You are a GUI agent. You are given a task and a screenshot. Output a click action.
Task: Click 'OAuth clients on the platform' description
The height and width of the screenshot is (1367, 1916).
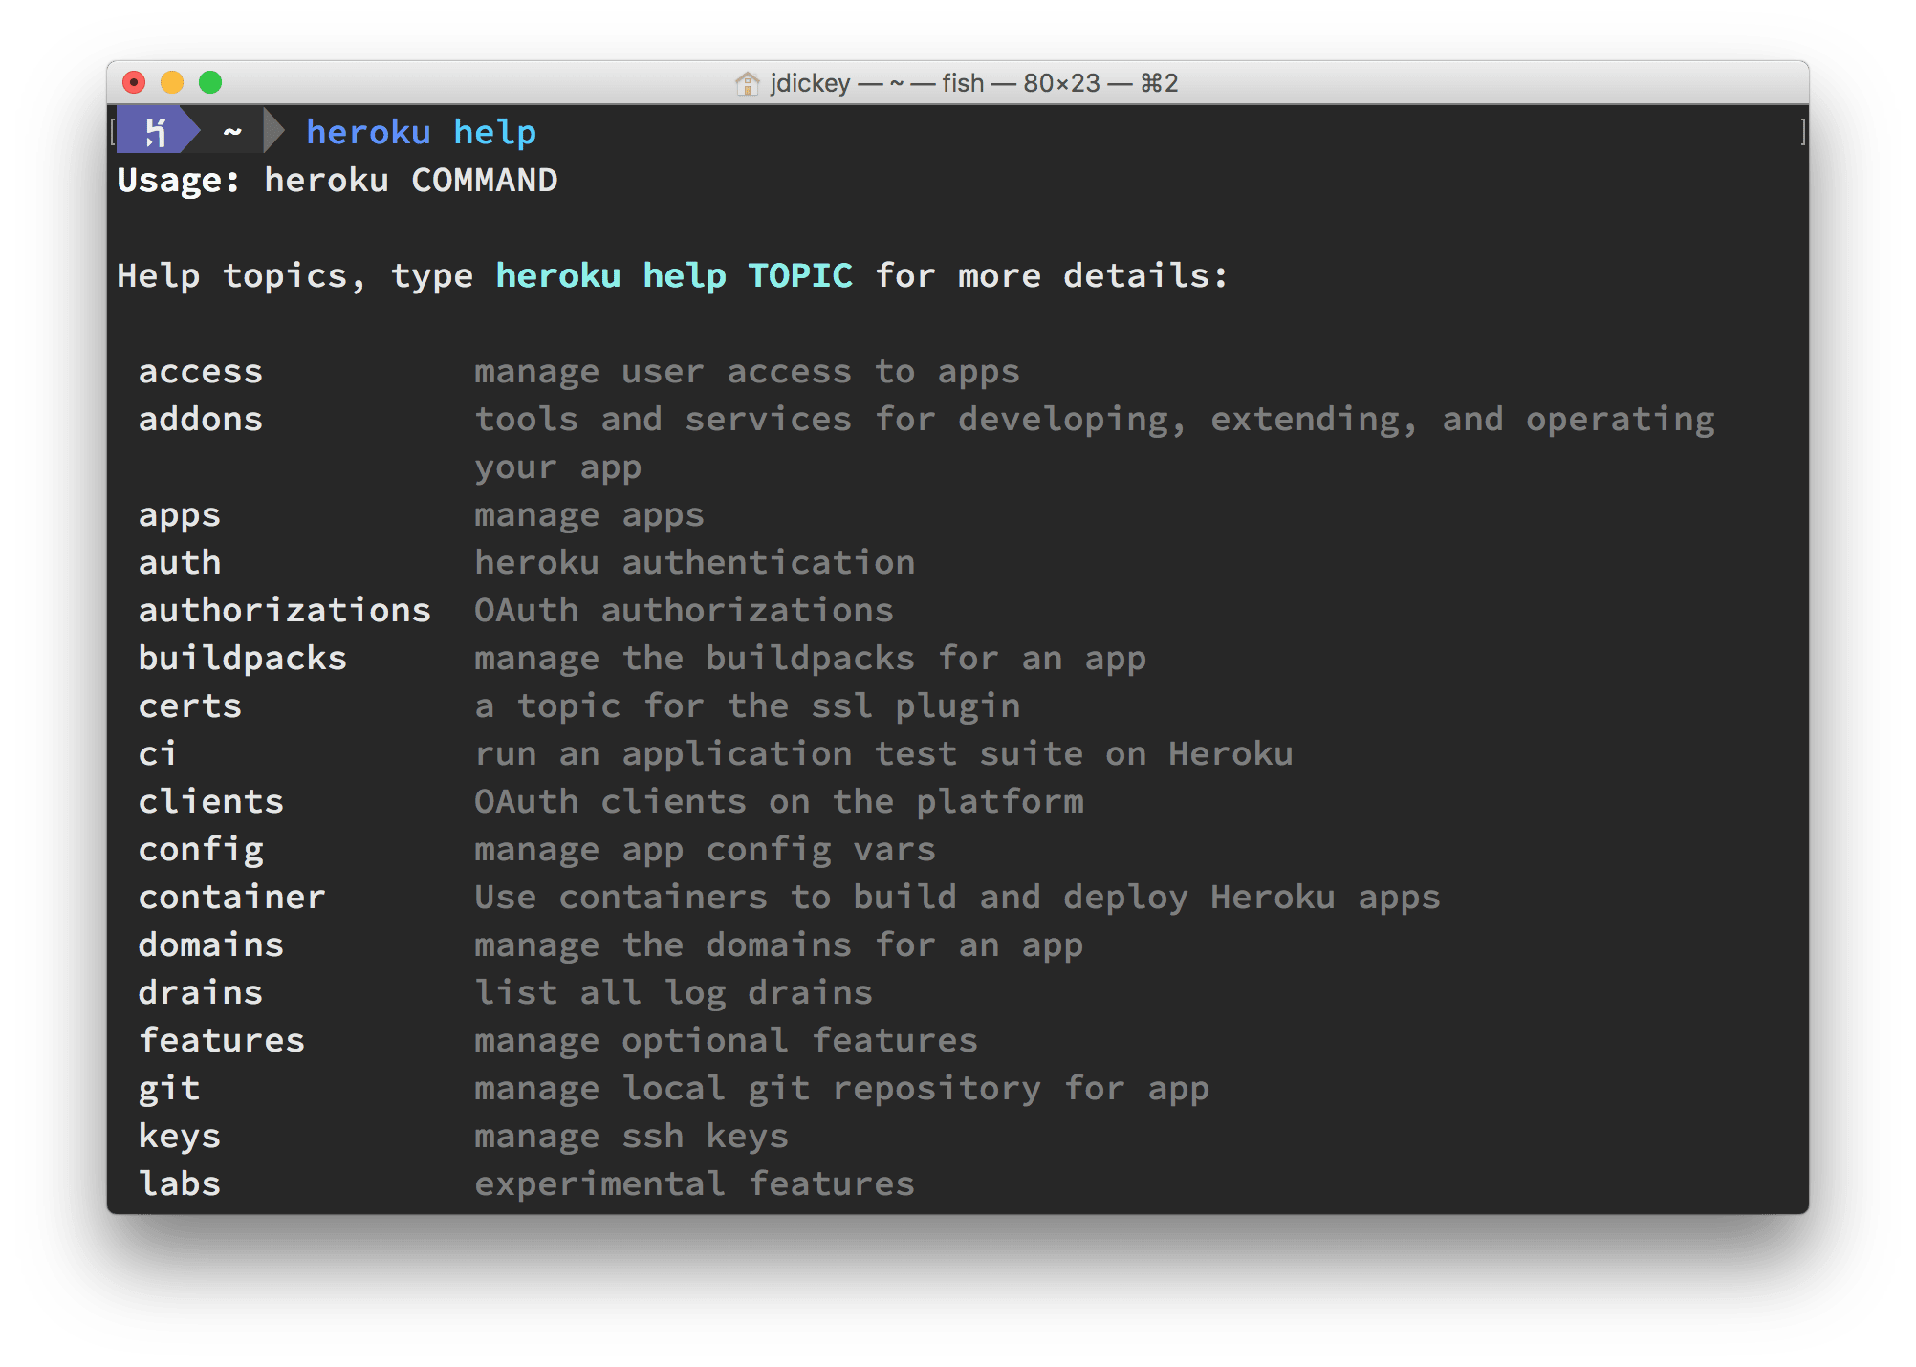pos(778,801)
